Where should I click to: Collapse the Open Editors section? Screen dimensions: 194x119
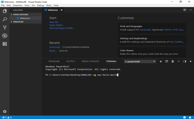pos(25,14)
